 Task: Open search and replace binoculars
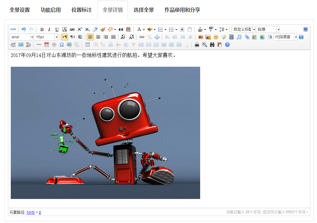click(x=212, y=45)
